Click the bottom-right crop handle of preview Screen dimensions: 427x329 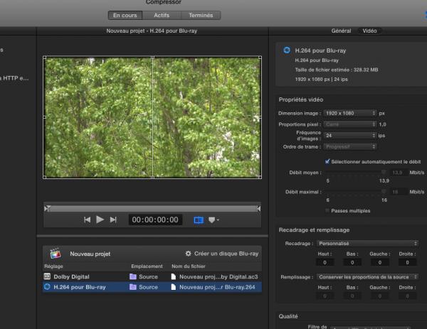pos(260,177)
